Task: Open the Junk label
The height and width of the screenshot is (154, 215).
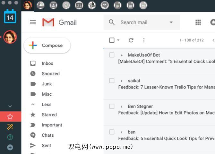Action: point(47,84)
